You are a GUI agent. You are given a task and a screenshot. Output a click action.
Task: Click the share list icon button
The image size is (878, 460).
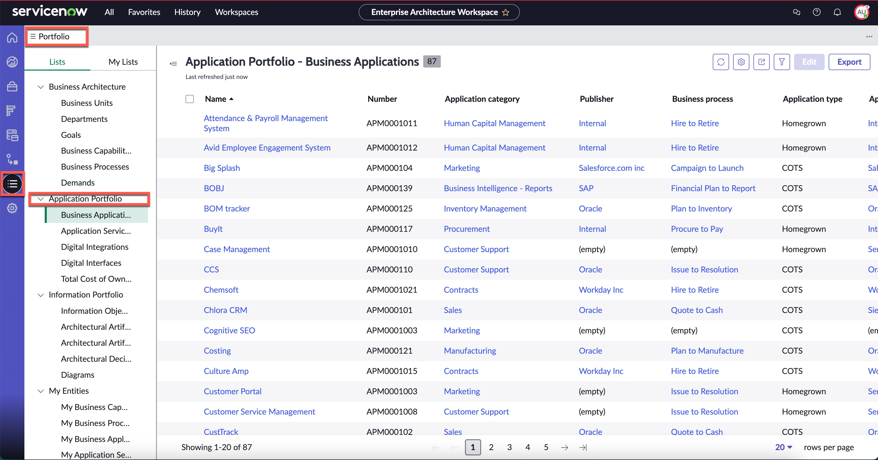click(x=761, y=62)
